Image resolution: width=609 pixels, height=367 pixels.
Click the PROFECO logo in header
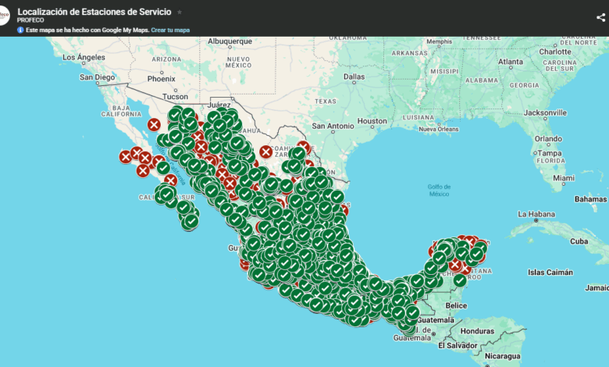tap(4, 16)
